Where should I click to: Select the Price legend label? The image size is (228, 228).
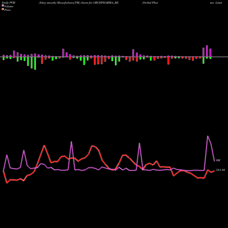pos(7,10)
